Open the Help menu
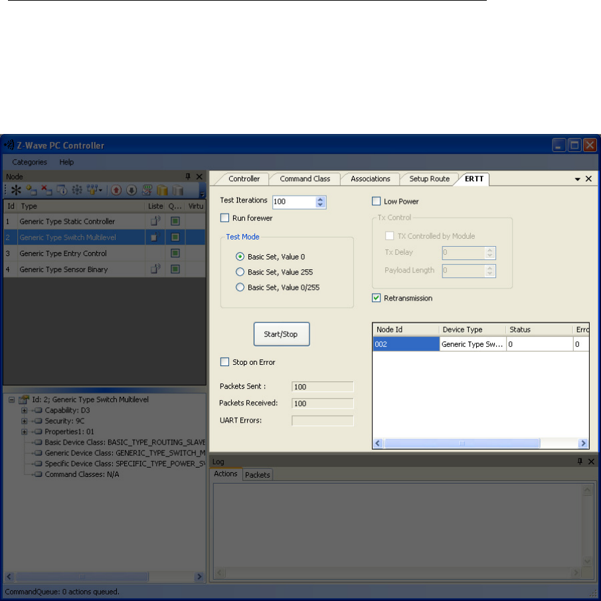Image resolution: width=601 pixels, height=601 pixels. pos(66,162)
